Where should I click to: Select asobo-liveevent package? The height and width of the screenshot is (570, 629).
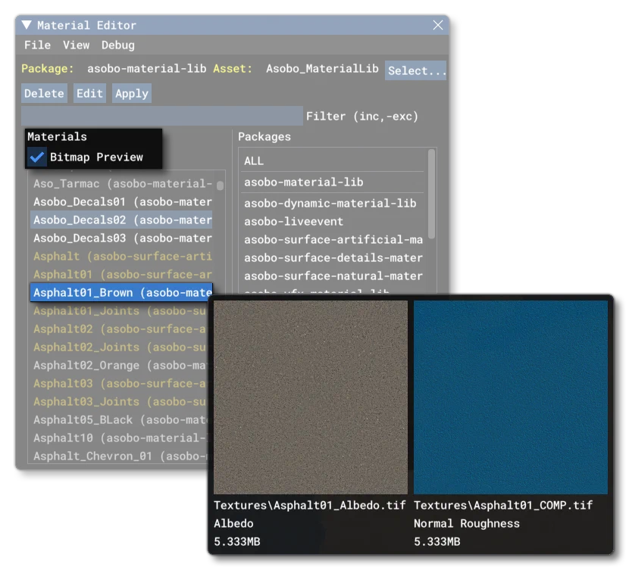[333, 221]
